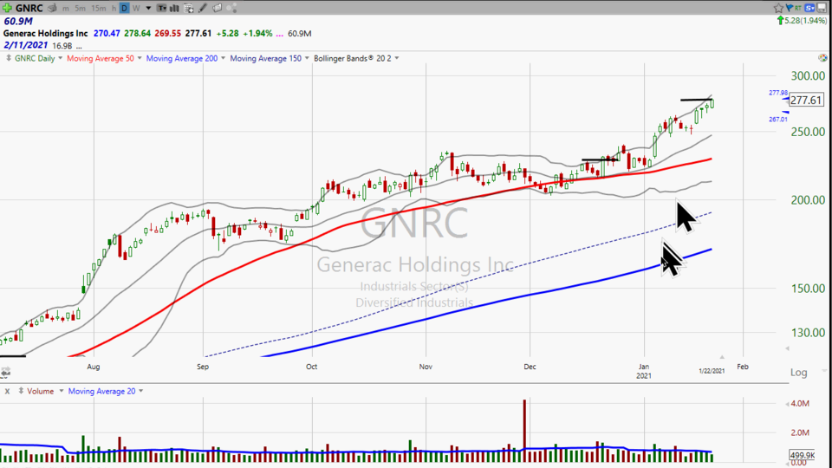Switch to the 1-minute (m) time frame
The width and height of the screenshot is (832, 468).
coord(66,8)
